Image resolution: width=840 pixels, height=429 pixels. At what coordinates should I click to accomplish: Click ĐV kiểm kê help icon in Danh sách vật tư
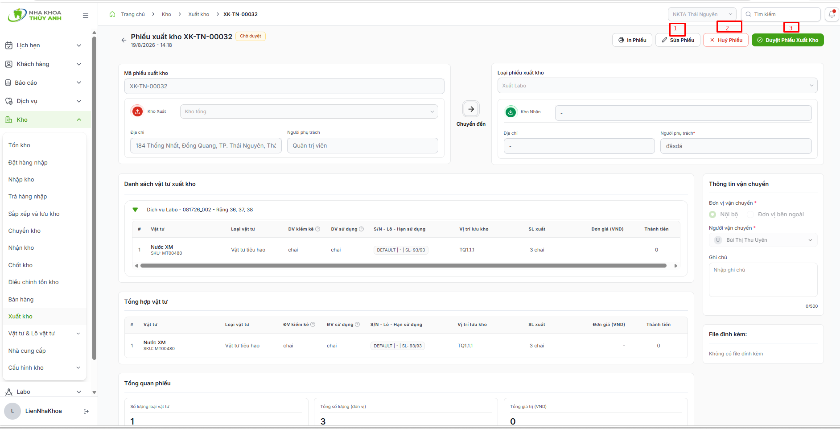point(318,229)
